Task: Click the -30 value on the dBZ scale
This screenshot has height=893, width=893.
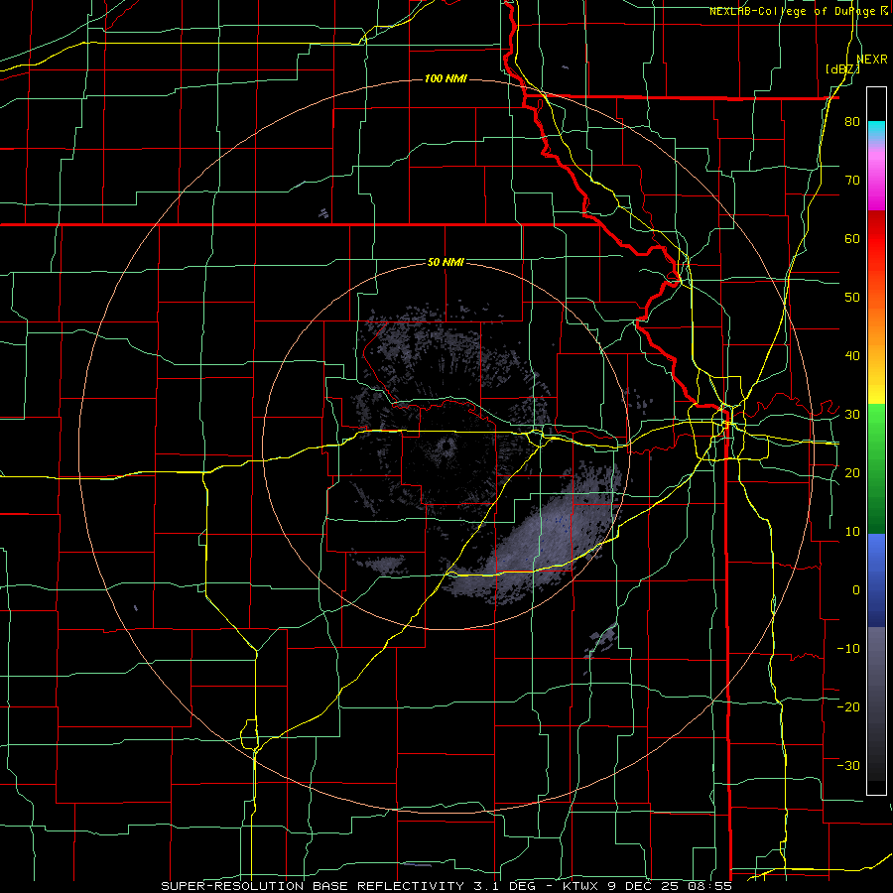Action: tap(848, 765)
